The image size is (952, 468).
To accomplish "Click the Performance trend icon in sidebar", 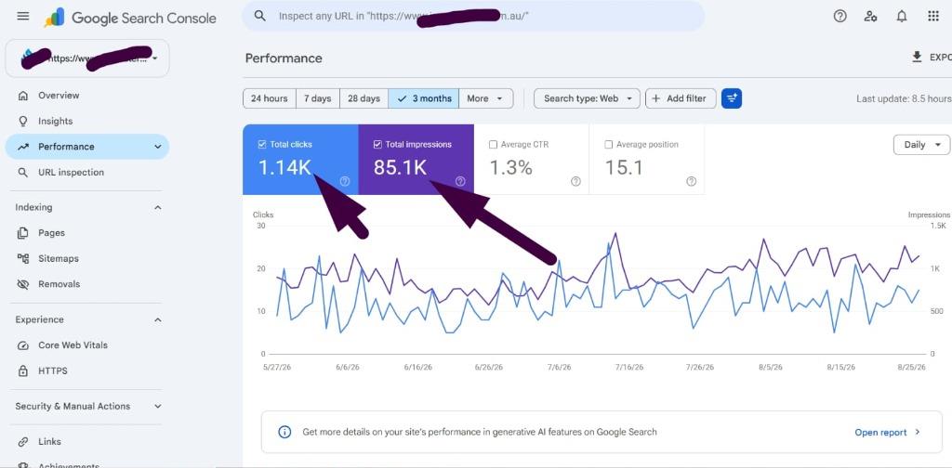I will 23,147.
